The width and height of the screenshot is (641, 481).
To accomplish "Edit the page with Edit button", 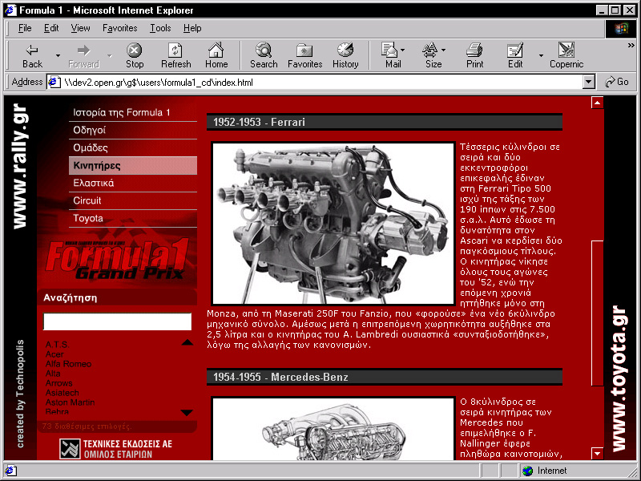I will pos(515,56).
